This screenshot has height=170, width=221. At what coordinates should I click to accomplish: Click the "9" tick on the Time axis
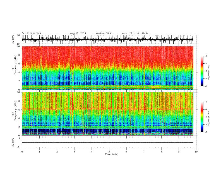tap(179, 152)
